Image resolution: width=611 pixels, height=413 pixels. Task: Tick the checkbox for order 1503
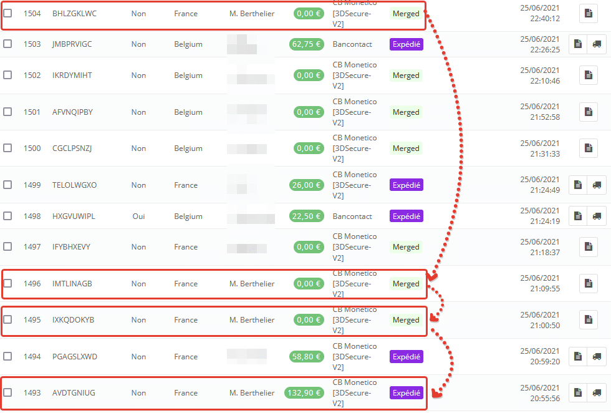point(7,44)
